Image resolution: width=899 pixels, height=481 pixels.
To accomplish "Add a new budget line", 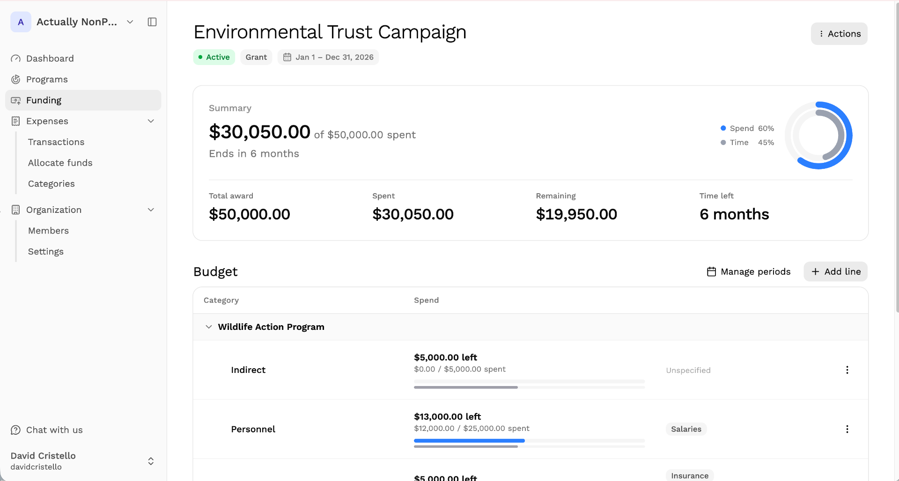I will (836, 271).
